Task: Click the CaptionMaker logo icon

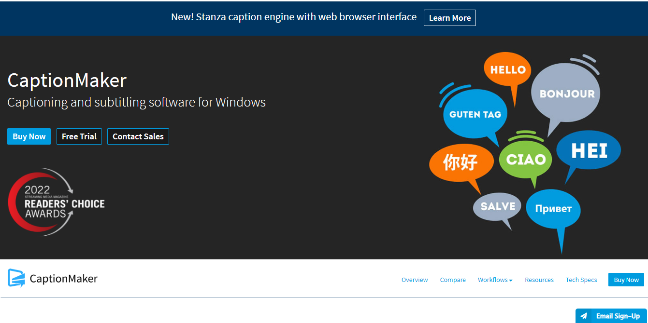Action: pos(16,278)
